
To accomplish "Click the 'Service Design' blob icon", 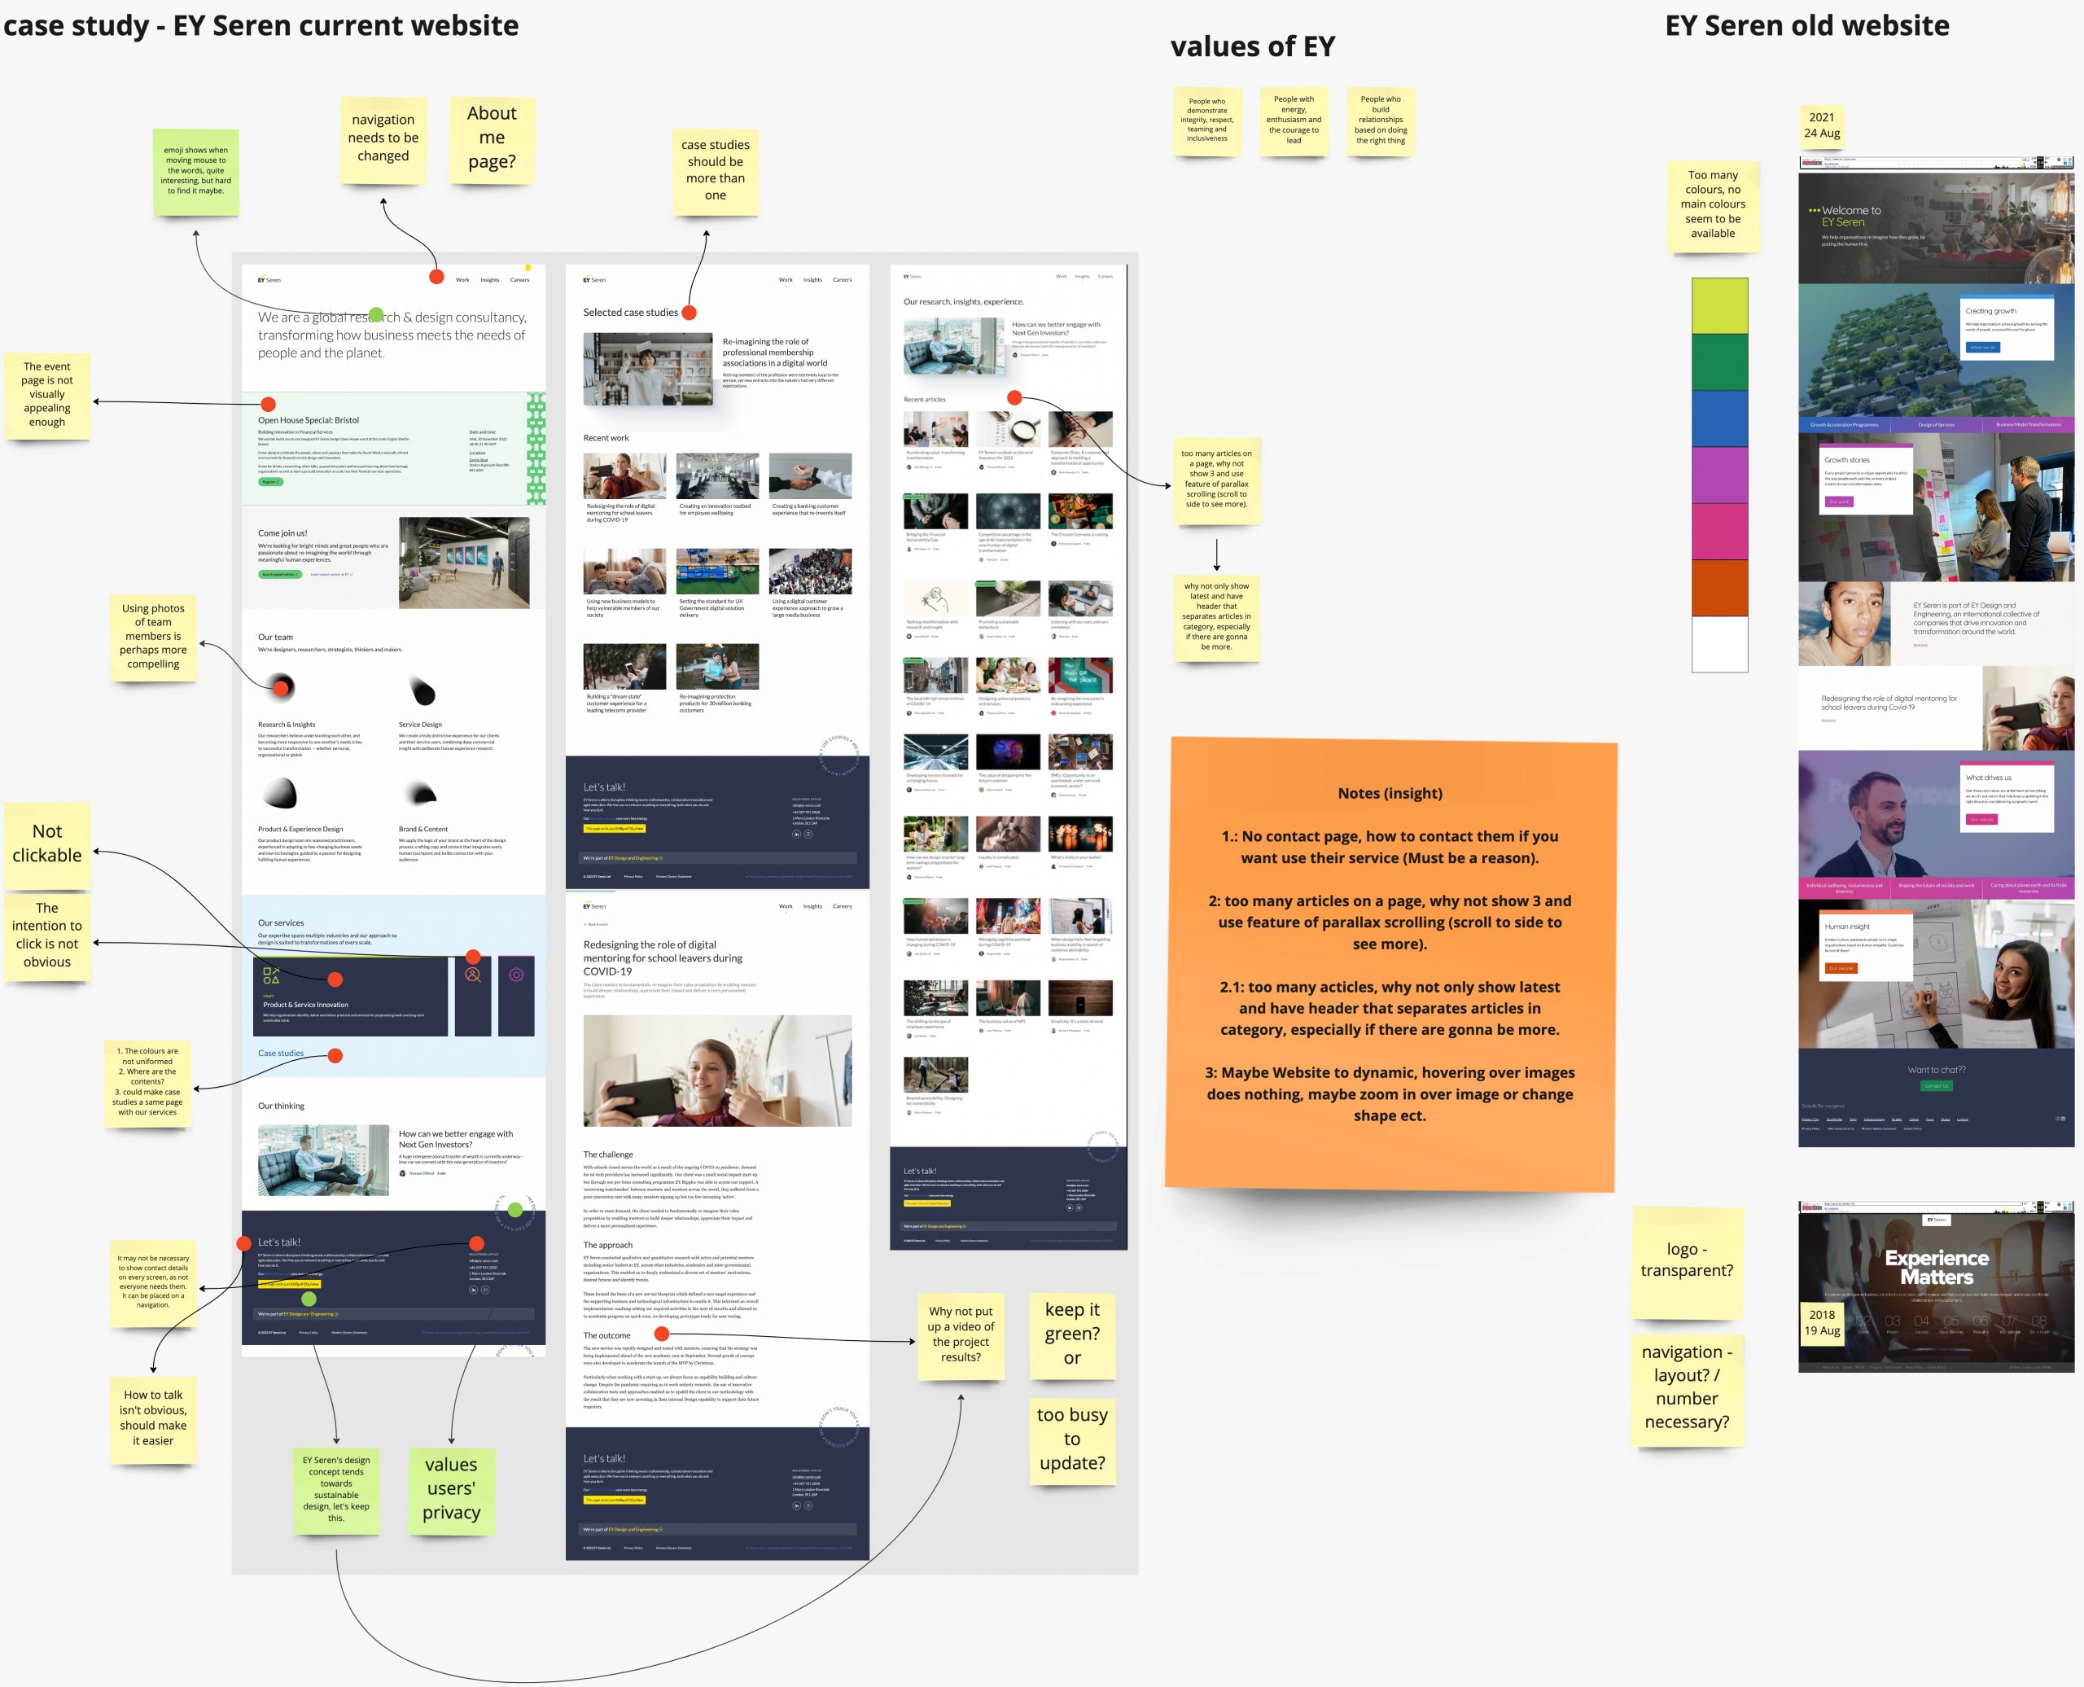I will point(422,690).
